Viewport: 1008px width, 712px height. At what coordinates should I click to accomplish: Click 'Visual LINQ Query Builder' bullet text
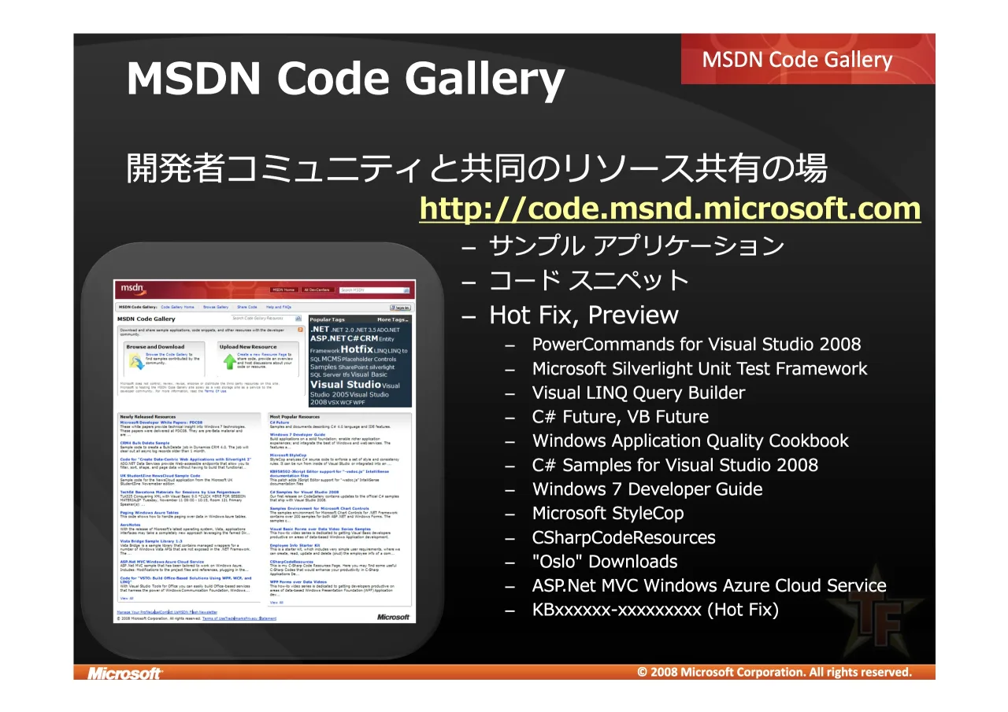(x=639, y=393)
